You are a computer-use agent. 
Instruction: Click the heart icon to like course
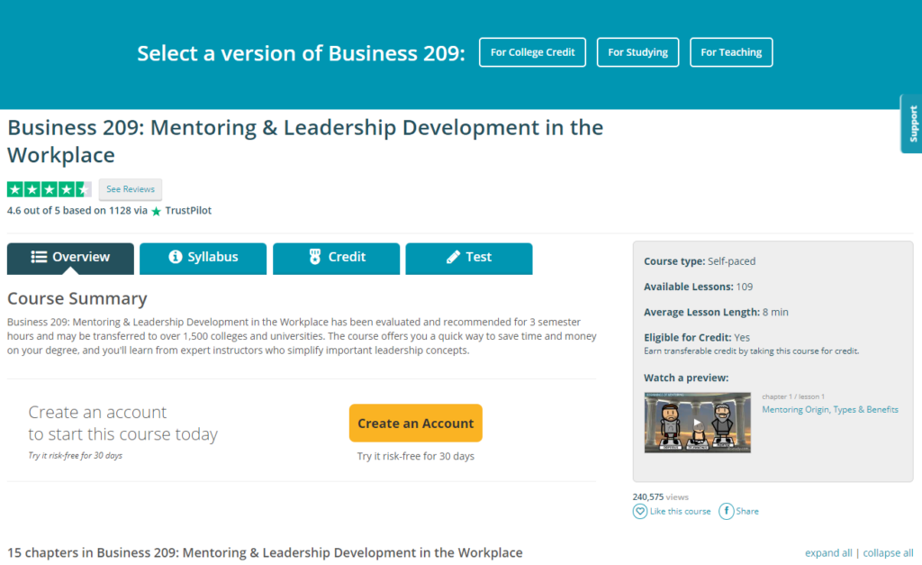(x=640, y=512)
